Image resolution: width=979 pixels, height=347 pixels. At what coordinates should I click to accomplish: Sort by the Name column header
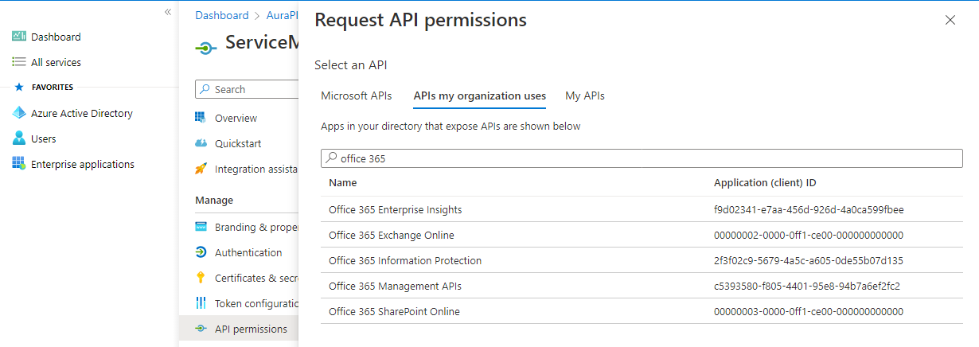tap(343, 183)
